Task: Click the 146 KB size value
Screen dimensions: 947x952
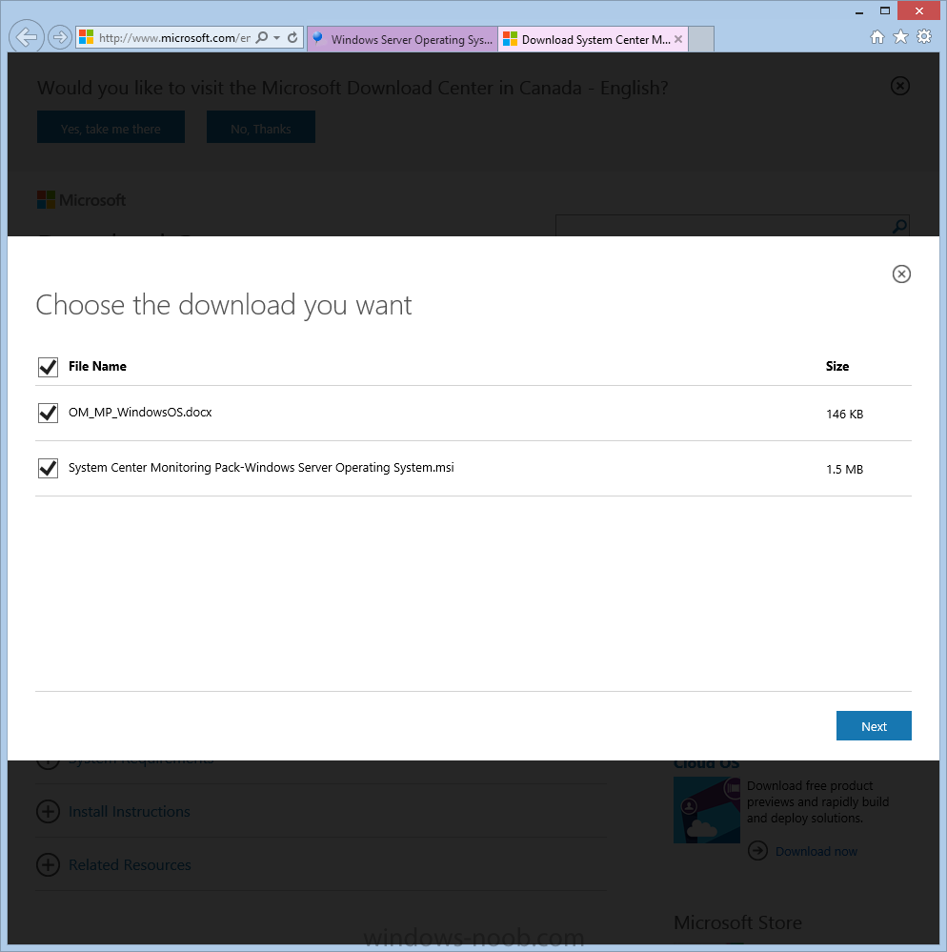Action: point(844,415)
